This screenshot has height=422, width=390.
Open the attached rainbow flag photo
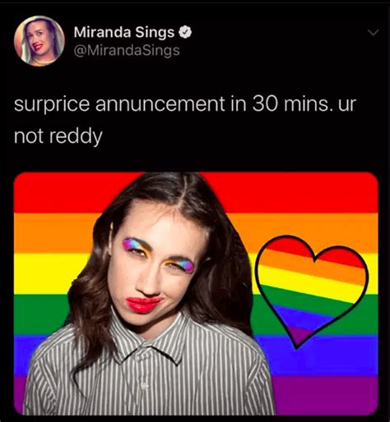[196, 293]
